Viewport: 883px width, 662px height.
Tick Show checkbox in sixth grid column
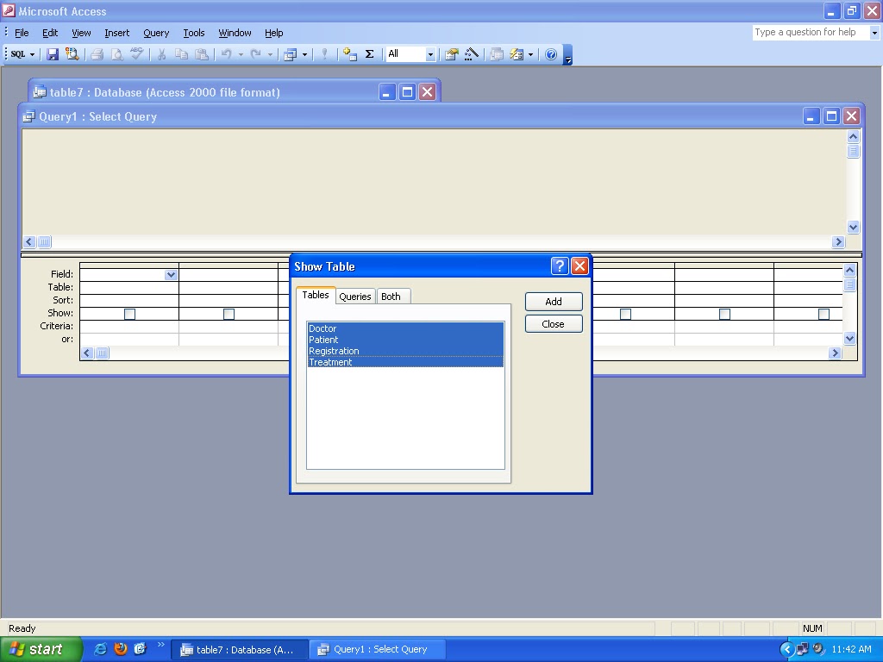point(626,314)
